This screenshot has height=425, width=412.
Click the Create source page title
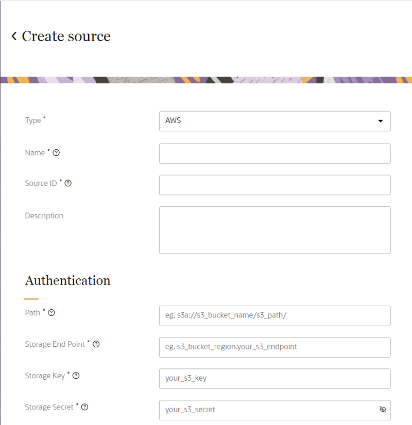[x=66, y=36]
